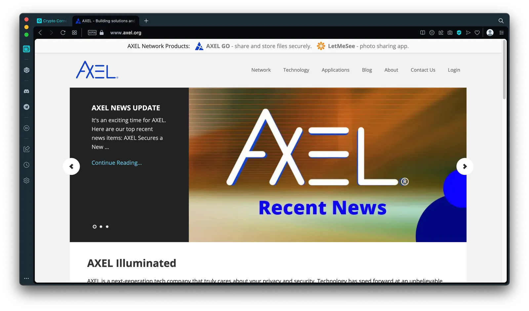Click the AXEL NEWS UPDATE heading

point(126,108)
